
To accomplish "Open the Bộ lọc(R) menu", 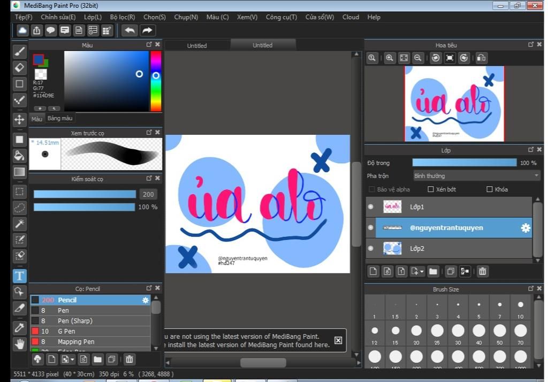I will [x=123, y=17].
